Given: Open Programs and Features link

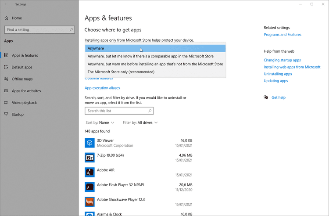Looking at the screenshot, I should 283,35.
